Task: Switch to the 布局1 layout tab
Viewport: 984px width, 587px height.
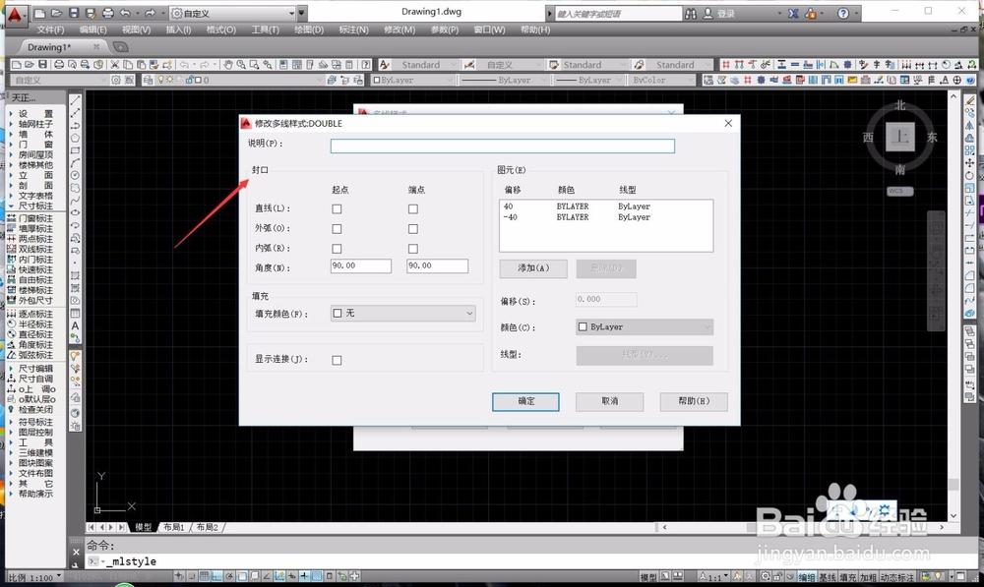Action: pos(174,527)
